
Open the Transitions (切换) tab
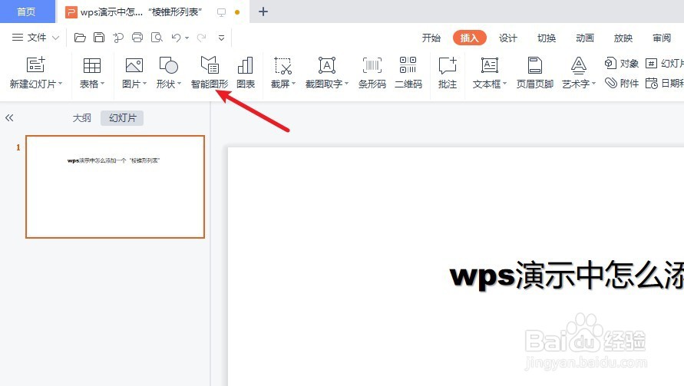click(x=546, y=38)
